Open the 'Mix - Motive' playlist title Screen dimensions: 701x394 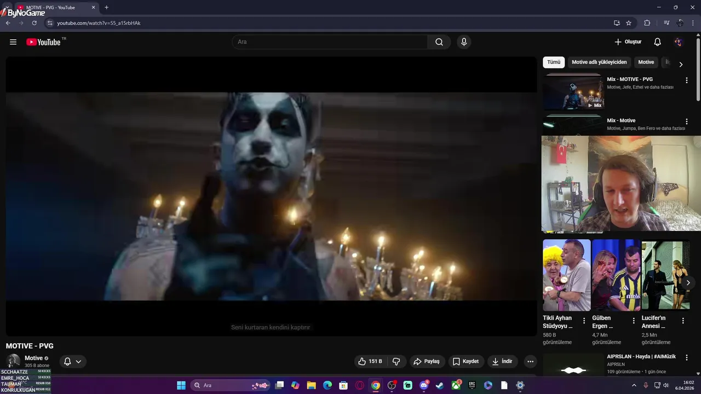621,120
